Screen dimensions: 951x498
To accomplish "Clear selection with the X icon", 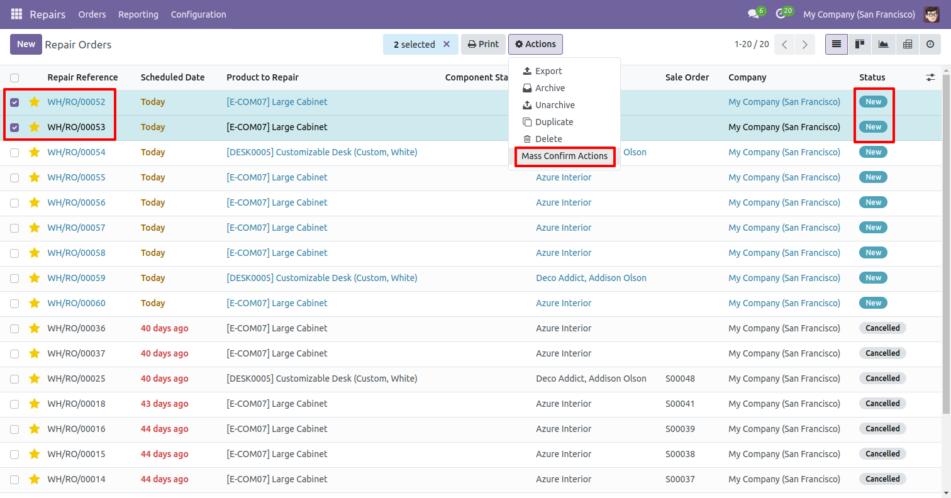I will [x=447, y=44].
